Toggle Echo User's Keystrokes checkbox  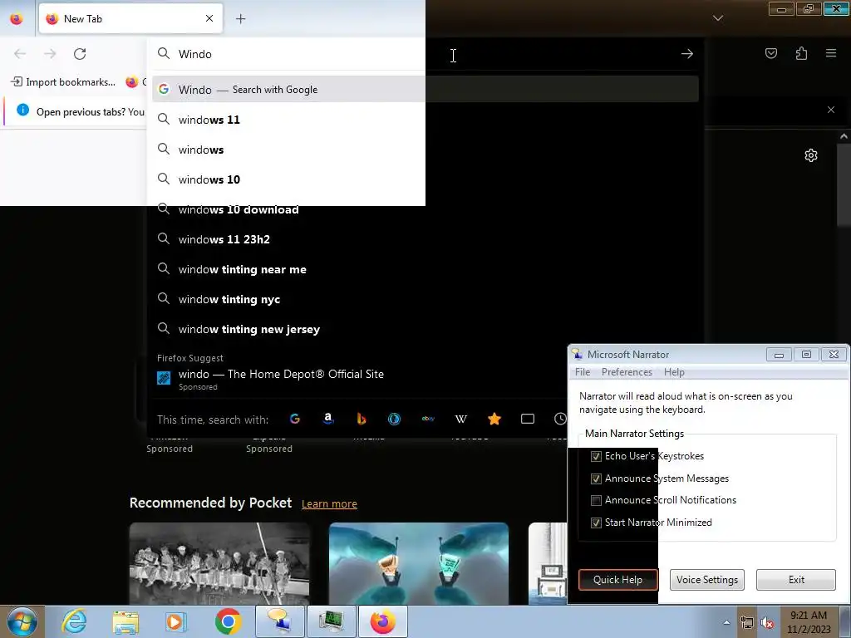[x=596, y=456]
